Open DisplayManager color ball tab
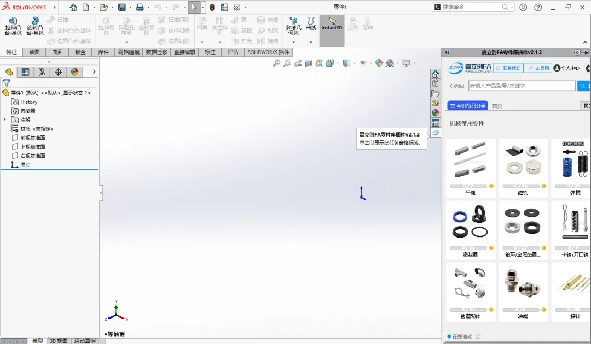591x344 pixels. point(74,72)
